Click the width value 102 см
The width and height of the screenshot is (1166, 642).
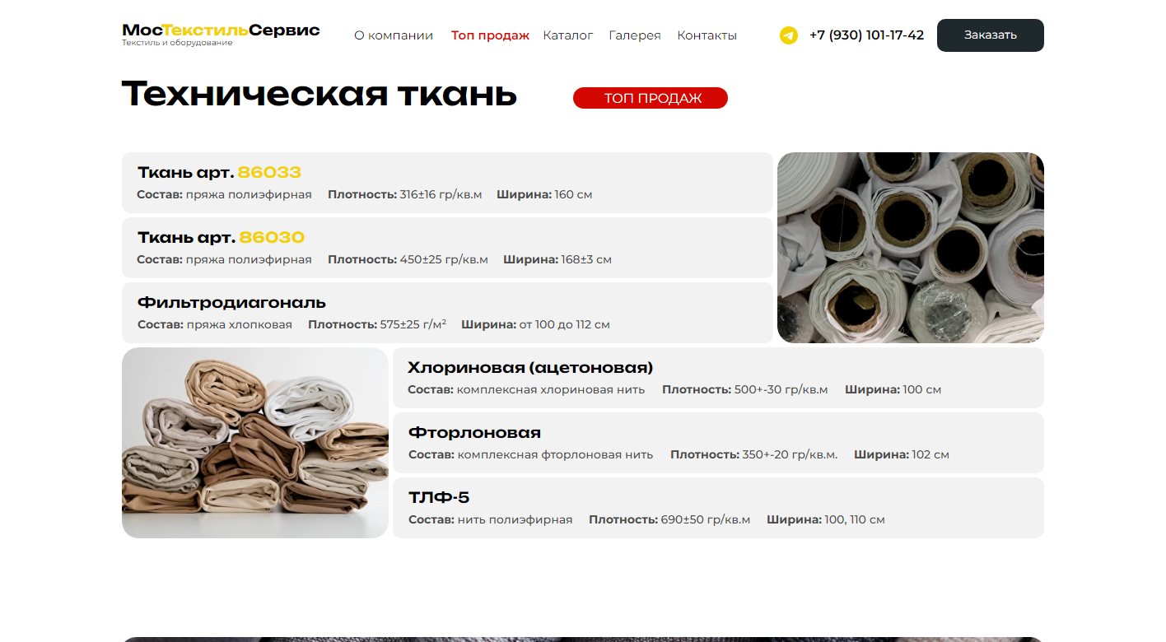(930, 455)
